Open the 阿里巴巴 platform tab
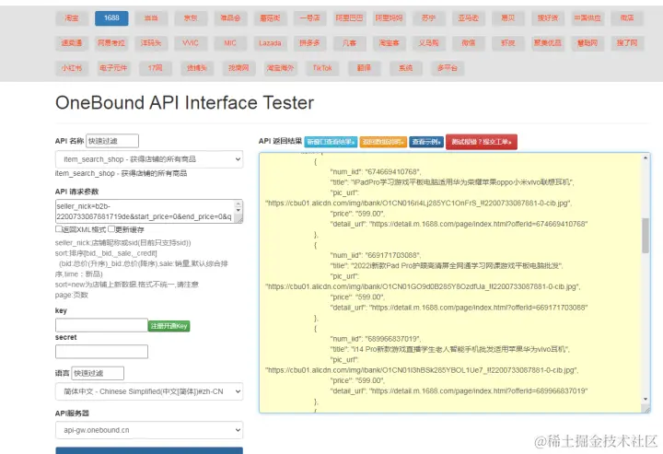Screen dimensions: 663x454 (349, 18)
